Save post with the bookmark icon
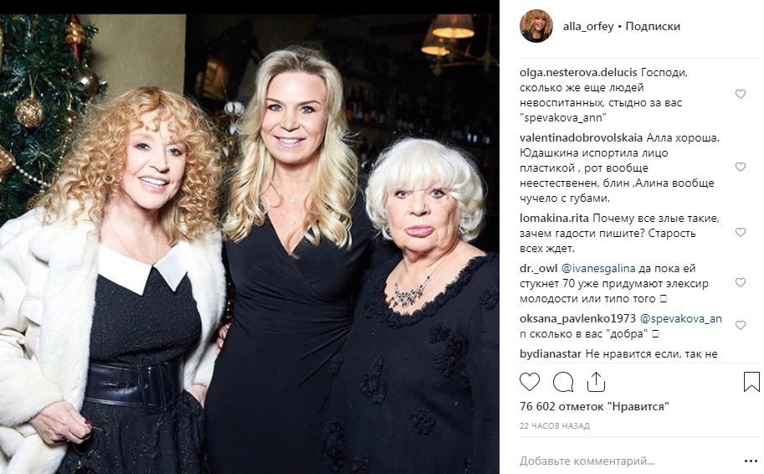Image resolution: width=764 pixels, height=474 pixels. (751, 382)
